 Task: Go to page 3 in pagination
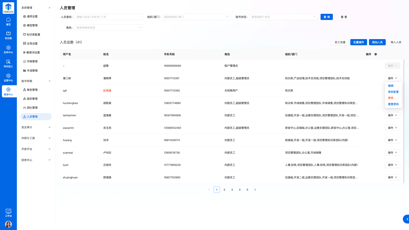232,190
